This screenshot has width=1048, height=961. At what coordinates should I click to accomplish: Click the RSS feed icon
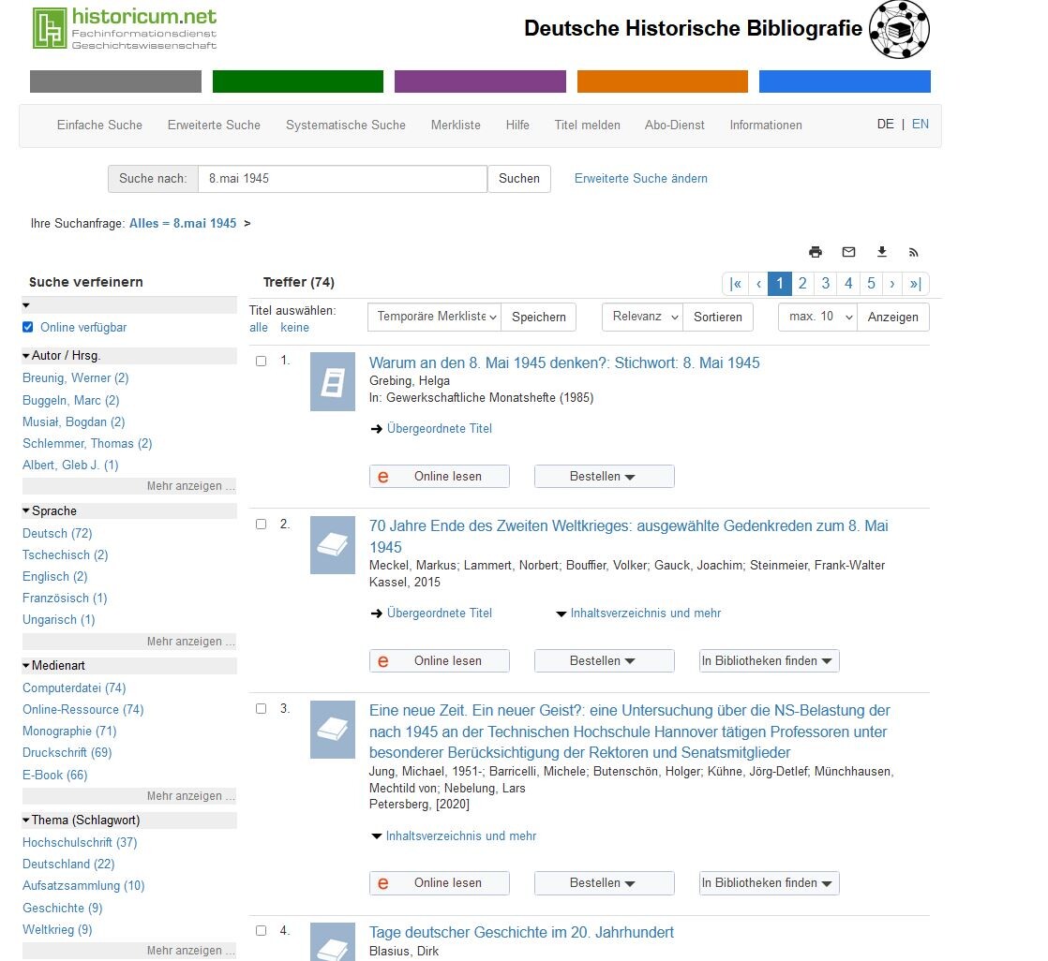[913, 252]
